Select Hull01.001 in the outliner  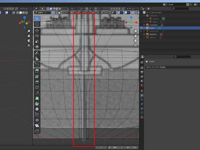pyautogui.click(x=154, y=31)
